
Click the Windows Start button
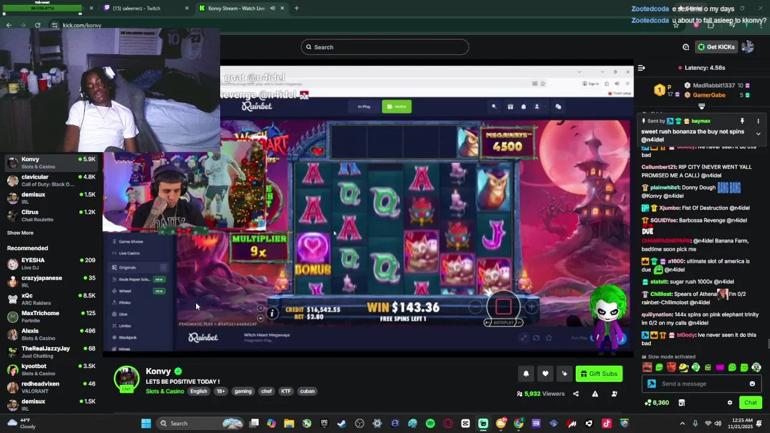[146, 423]
